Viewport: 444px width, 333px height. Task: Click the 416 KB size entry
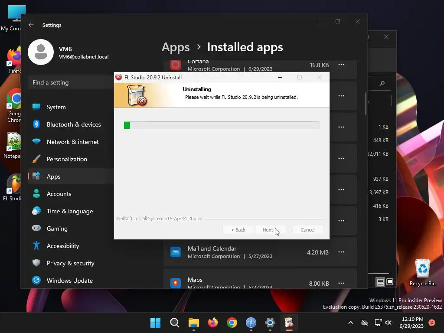pyautogui.click(x=381, y=206)
